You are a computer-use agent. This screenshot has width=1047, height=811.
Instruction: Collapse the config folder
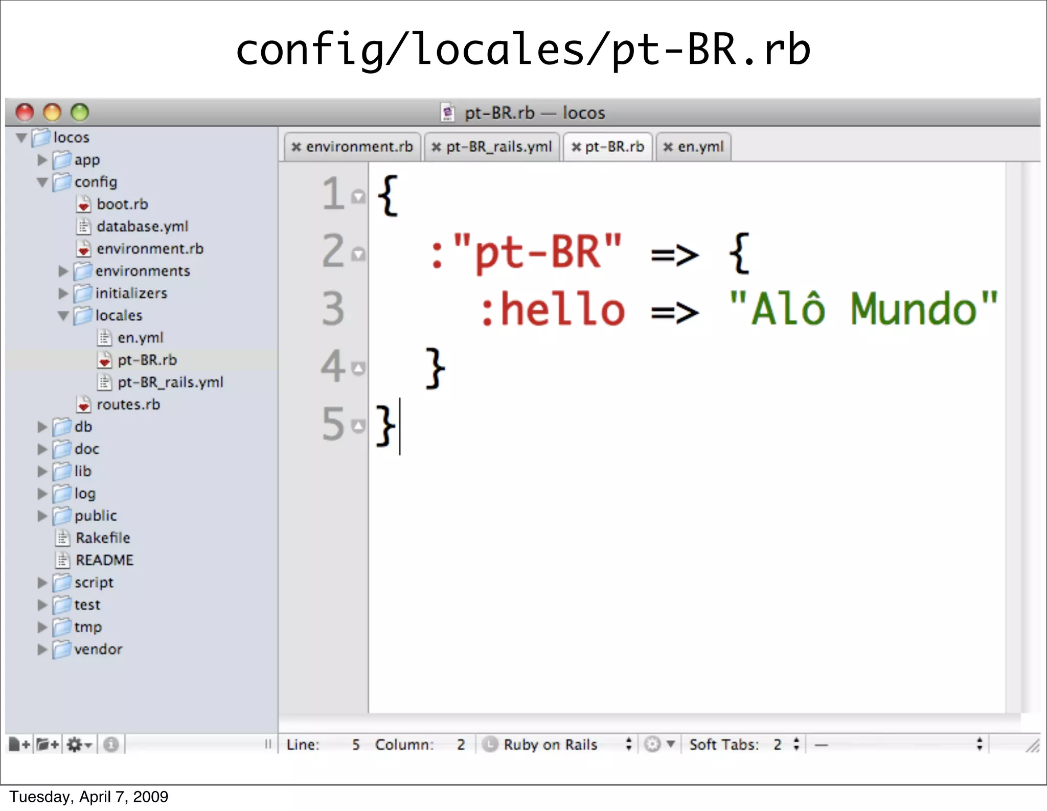pos(42,182)
